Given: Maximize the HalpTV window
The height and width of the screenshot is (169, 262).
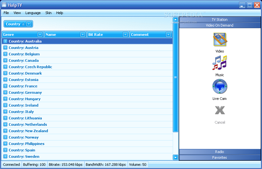Looking at the screenshot, I should [249, 5].
